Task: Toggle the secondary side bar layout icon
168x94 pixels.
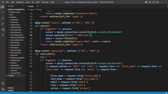Action: click(x=154, y=2)
